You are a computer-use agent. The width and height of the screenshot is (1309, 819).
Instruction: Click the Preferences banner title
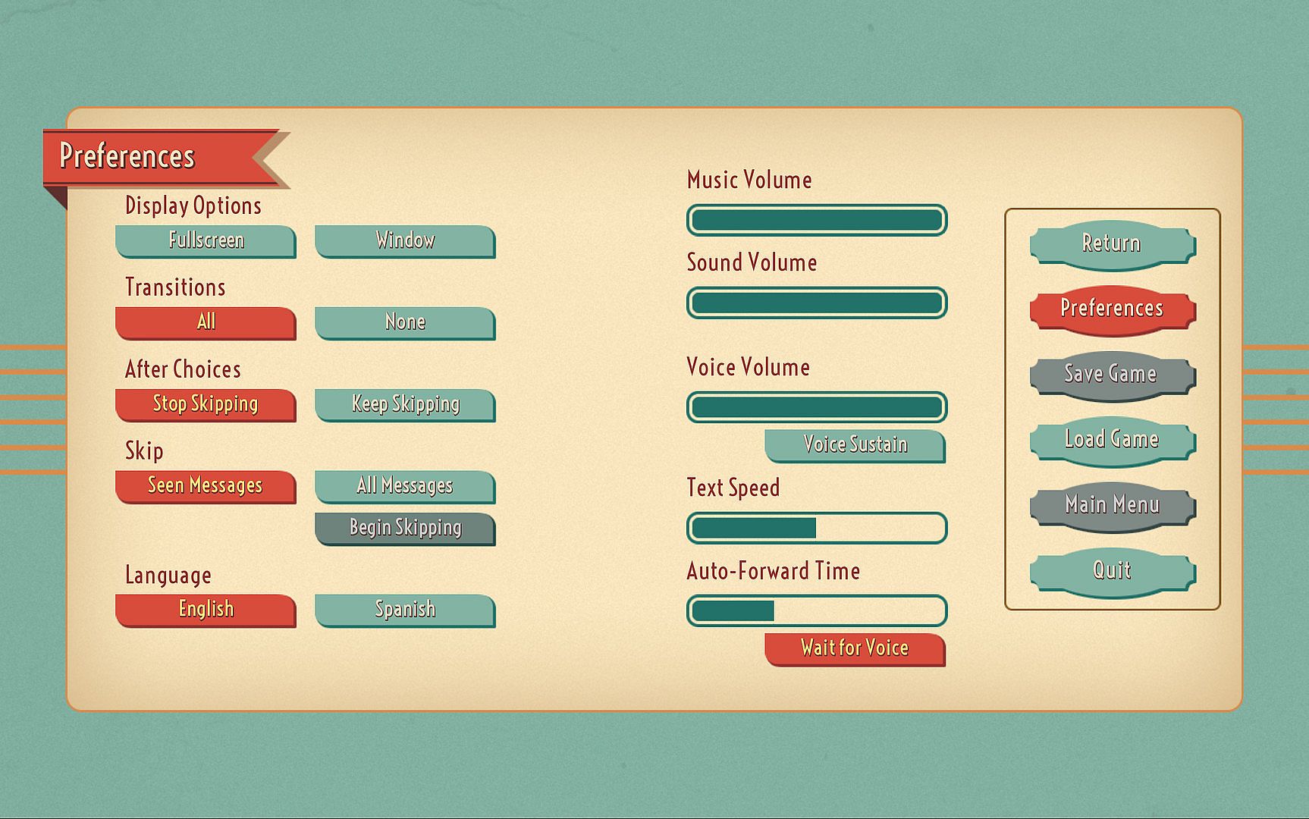point(127,156)
